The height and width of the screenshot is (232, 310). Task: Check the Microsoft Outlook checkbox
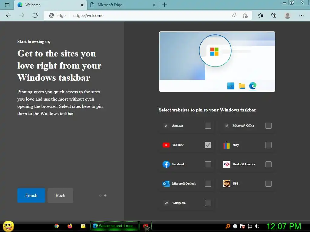click(208, 184)
